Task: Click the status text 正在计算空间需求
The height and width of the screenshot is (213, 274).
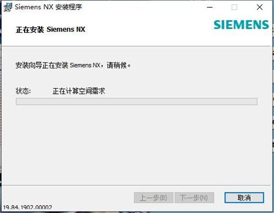Action: point(79,91)
